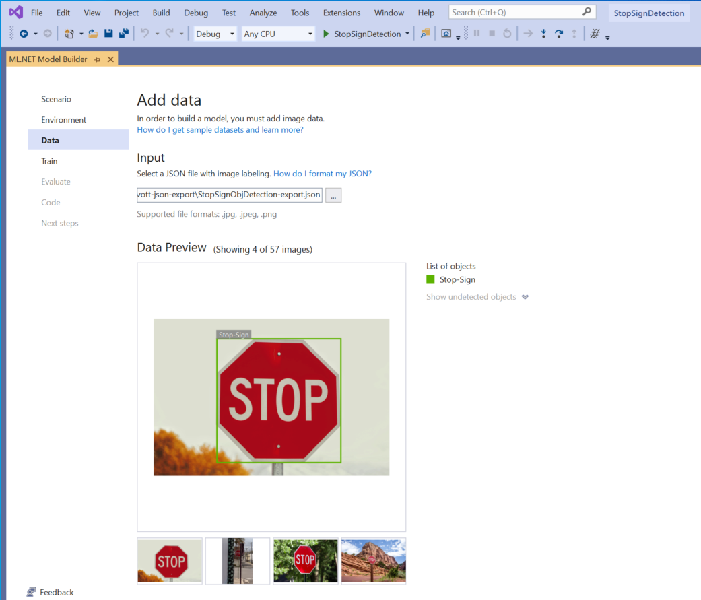Click the browse button next to the JSON path

click(x=333, y=195)
